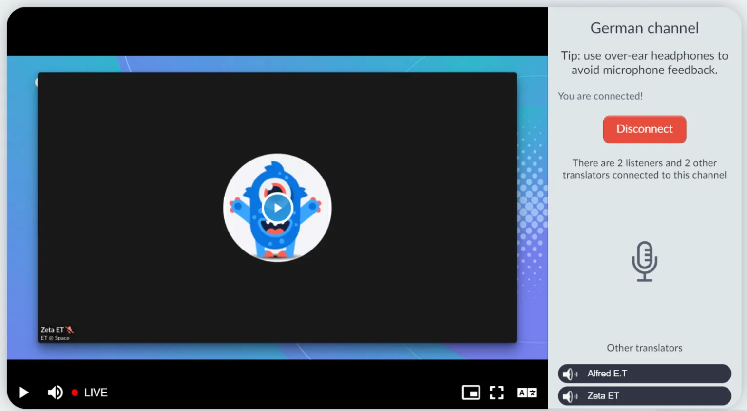Select Alfred E.T translator row
Screen dimensions: 747x411
click(x=644, y=374)
